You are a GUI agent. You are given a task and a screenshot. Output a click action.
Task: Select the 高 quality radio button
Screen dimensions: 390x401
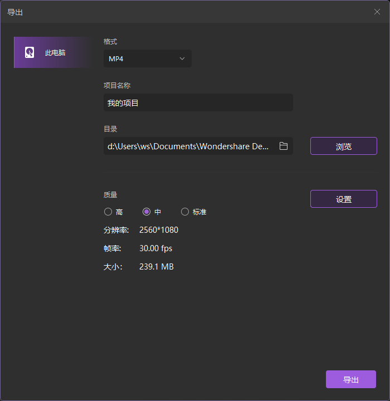click(108, 212)
